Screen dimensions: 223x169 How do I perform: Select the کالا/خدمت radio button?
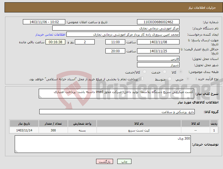point(144,72)
